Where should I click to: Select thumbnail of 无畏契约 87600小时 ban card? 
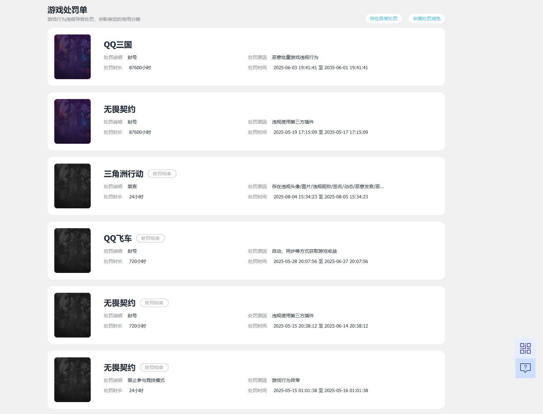73,121
